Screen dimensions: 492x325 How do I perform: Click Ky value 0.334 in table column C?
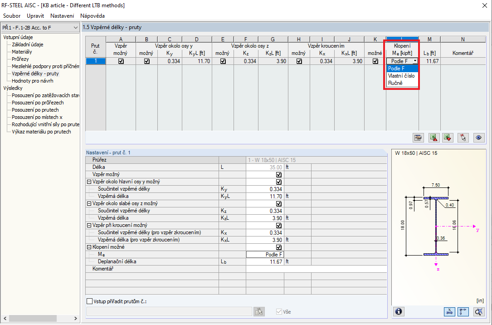[x=170, y=61]
